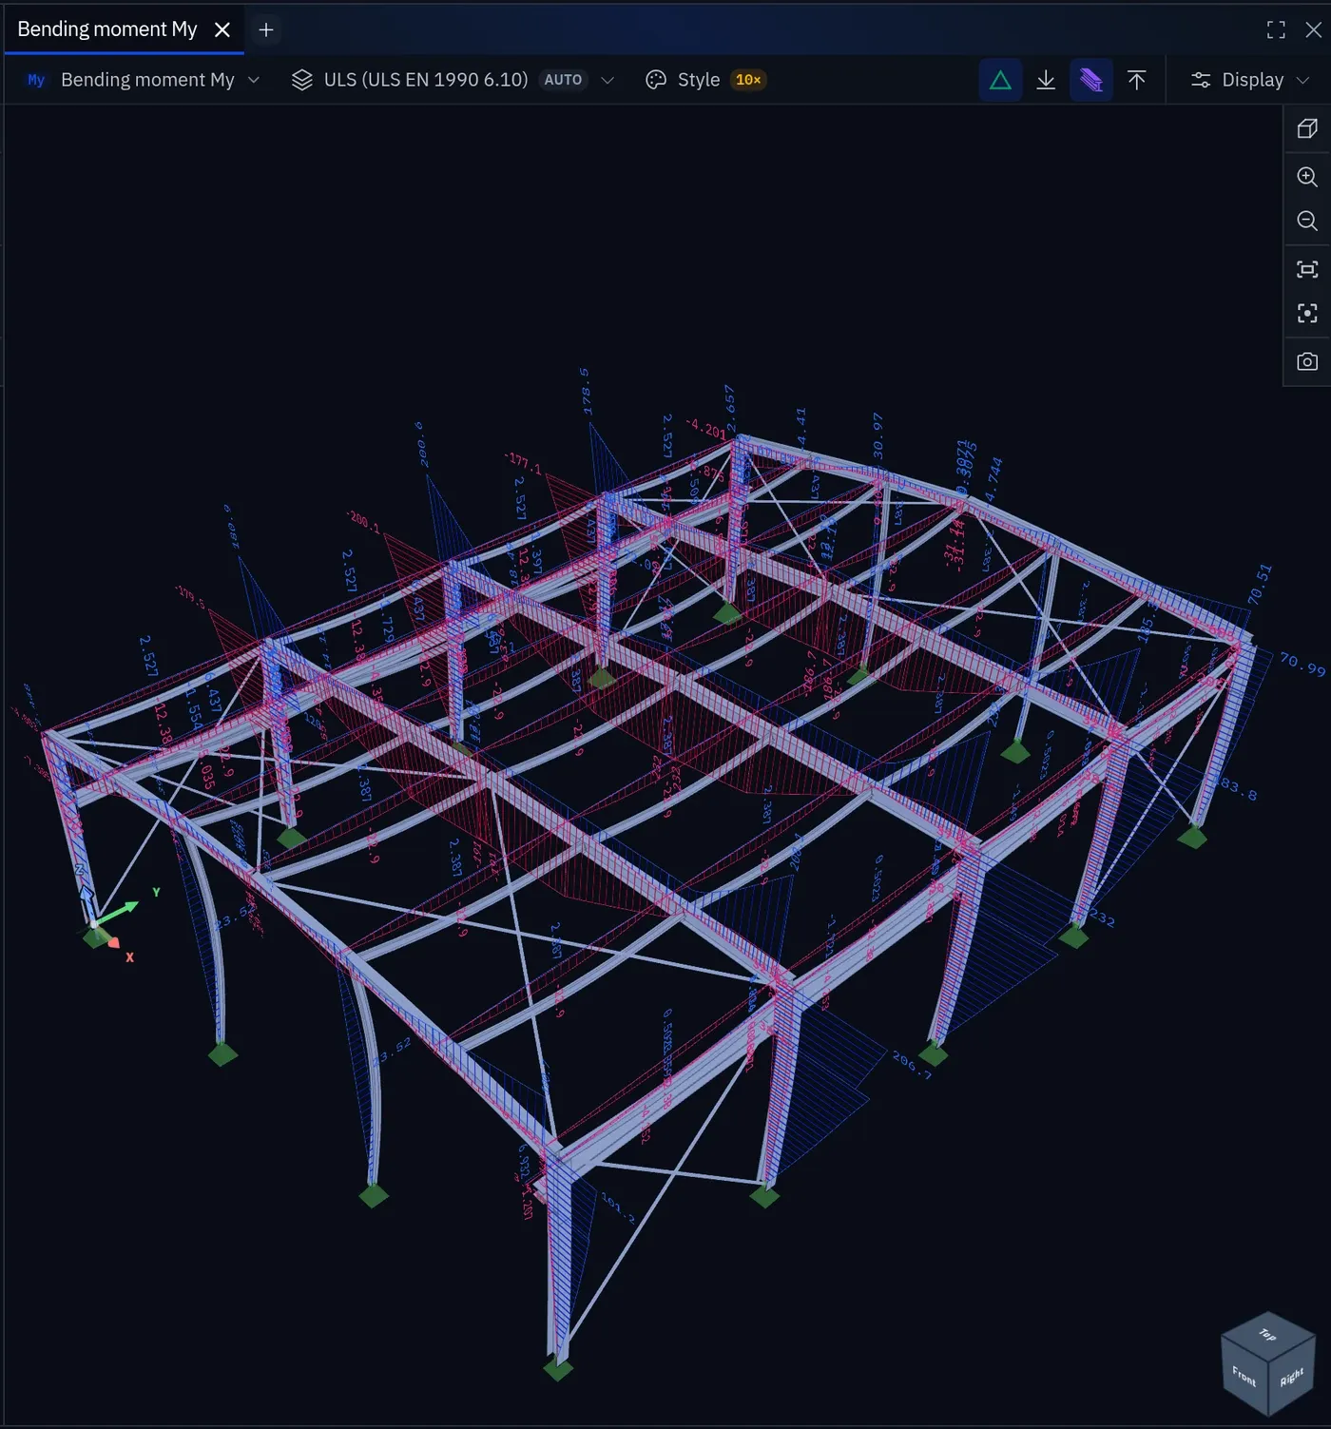Zoom in on the 3D model
The image size is (1331, 1429).
pyautogui.click(x=1307, y=177)
